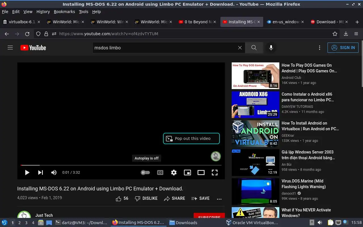
Task: Open terminal dartz@VM3 taskbar item
Action: coord(81,223)
